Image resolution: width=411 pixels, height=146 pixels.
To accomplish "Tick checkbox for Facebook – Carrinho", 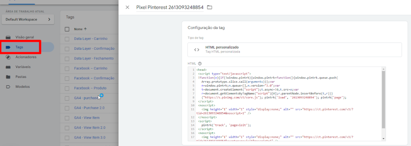I will click(x=67, y=69).
